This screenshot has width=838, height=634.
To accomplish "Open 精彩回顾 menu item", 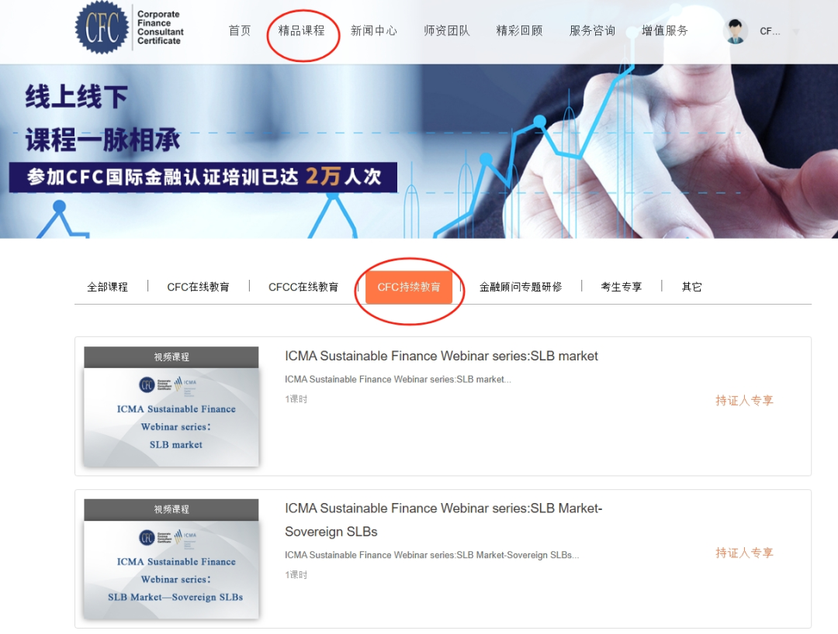I will 519,31.
